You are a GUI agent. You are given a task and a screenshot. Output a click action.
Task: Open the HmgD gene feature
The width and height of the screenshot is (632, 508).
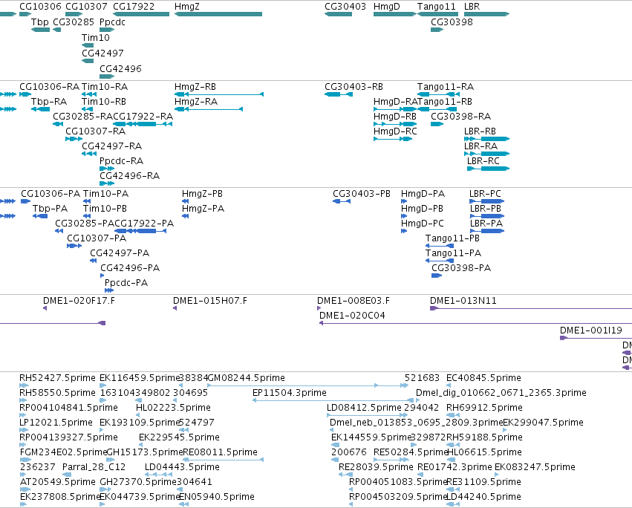tap(394, 14)
